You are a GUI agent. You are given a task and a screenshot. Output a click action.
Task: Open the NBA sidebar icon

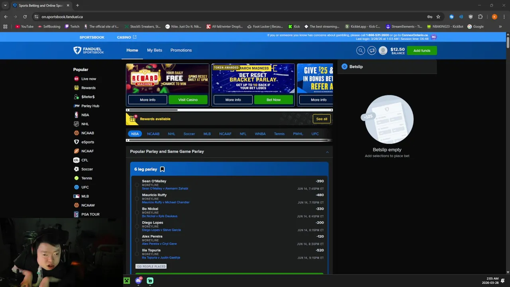[76, 115]
